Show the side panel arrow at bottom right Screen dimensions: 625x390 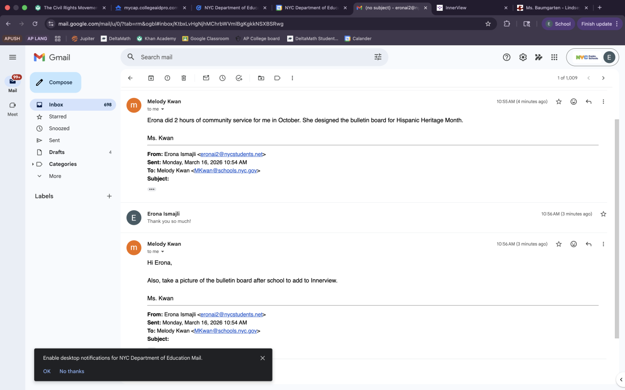coord(621,380)
